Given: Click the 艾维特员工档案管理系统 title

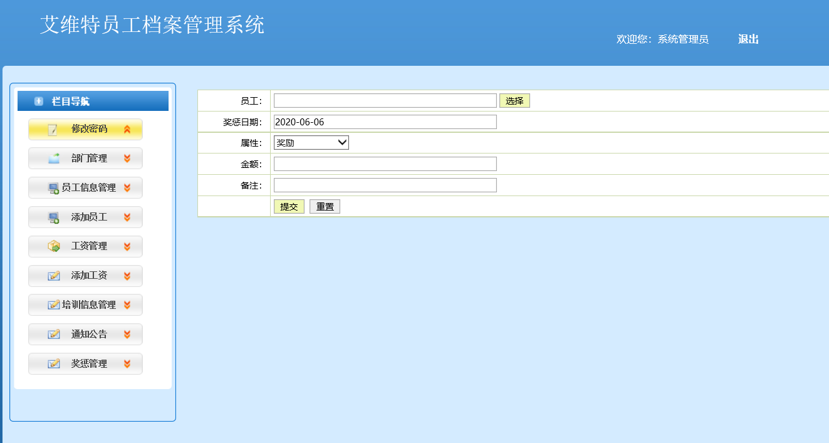Looking at the screenshot, I should pyautogui.click(x=152, y=25).
